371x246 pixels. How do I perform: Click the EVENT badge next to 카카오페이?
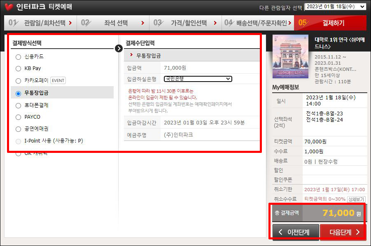[x=58, y=80]
